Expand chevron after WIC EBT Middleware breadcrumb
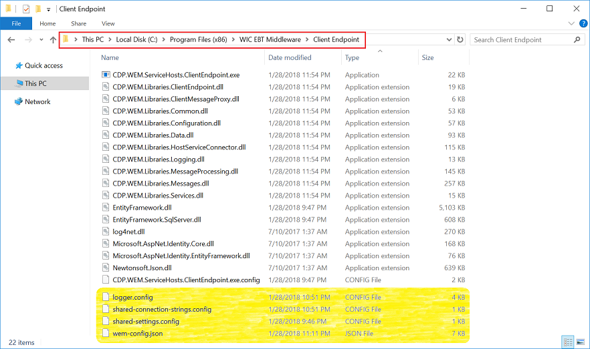 [307, 39]
